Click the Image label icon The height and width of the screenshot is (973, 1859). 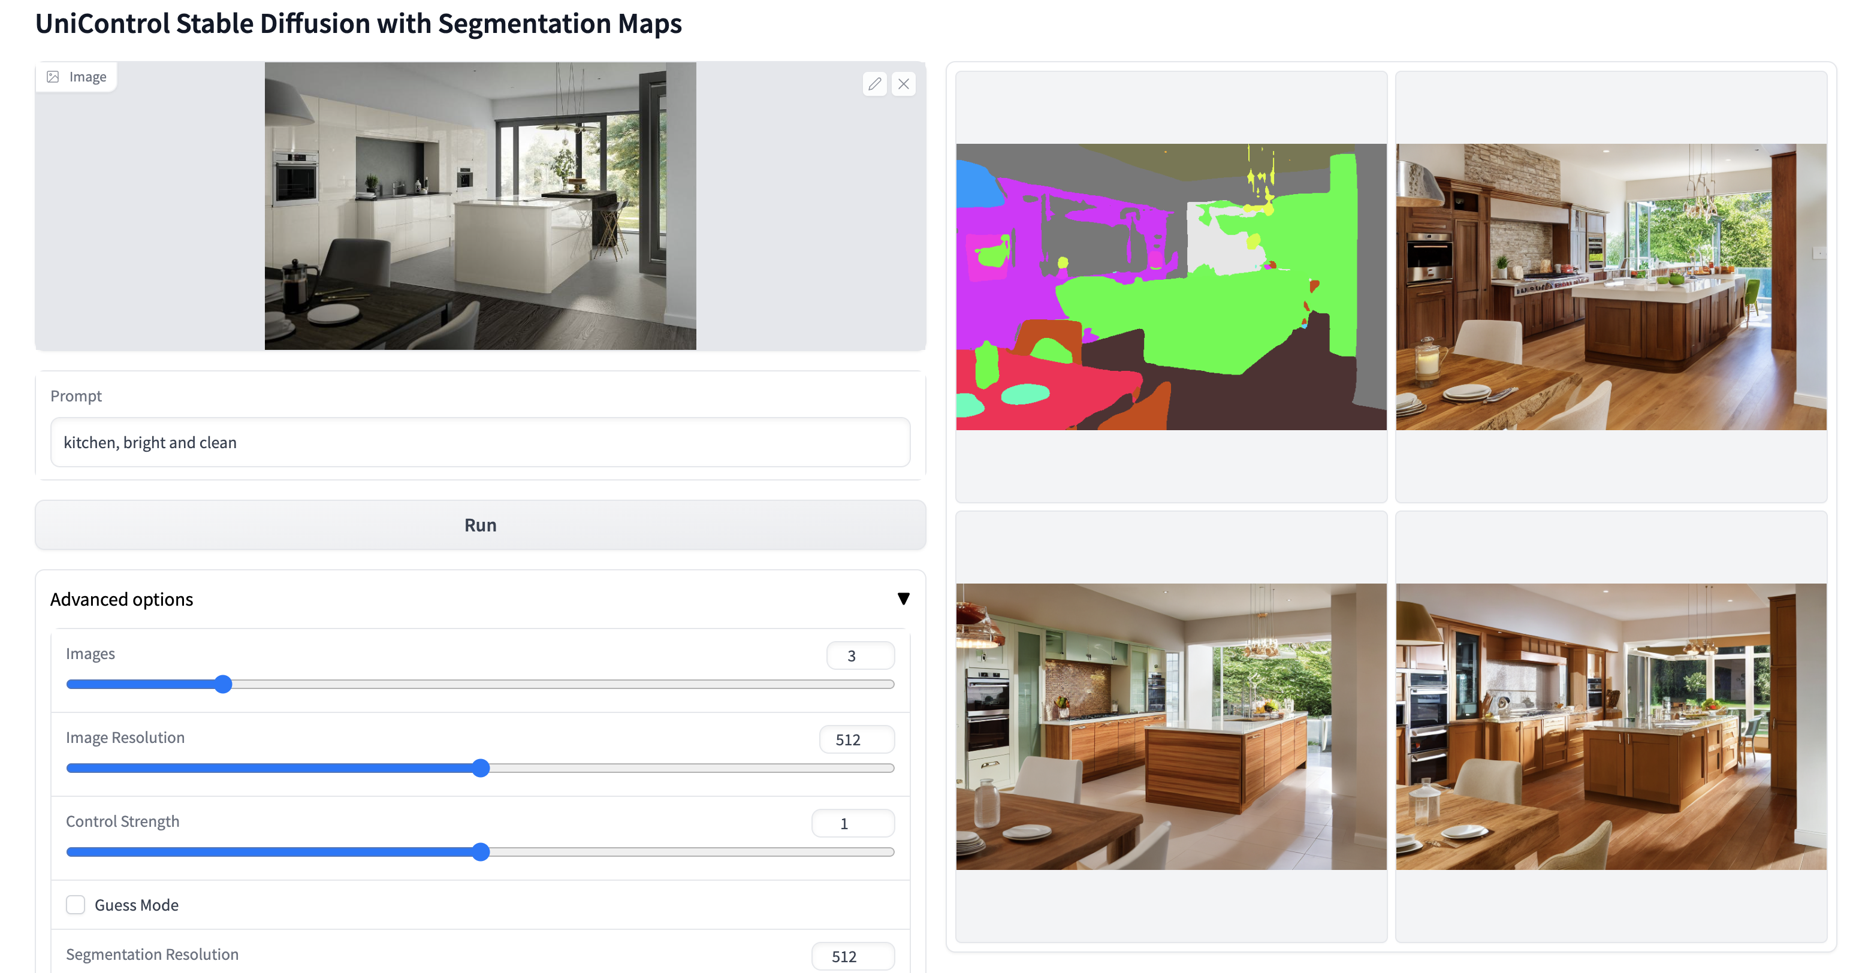click(53, 77)
